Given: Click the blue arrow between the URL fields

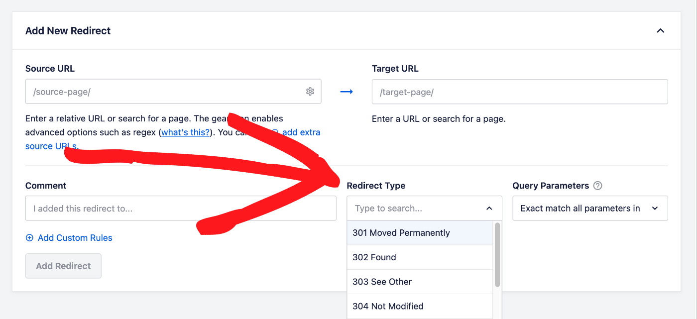Looking at the screenshot, I should point(347,92).
